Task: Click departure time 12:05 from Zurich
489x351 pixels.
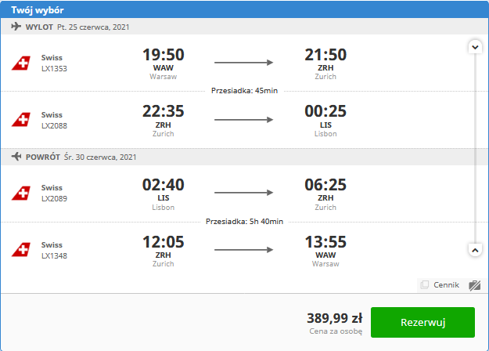Action: point(164,242)
